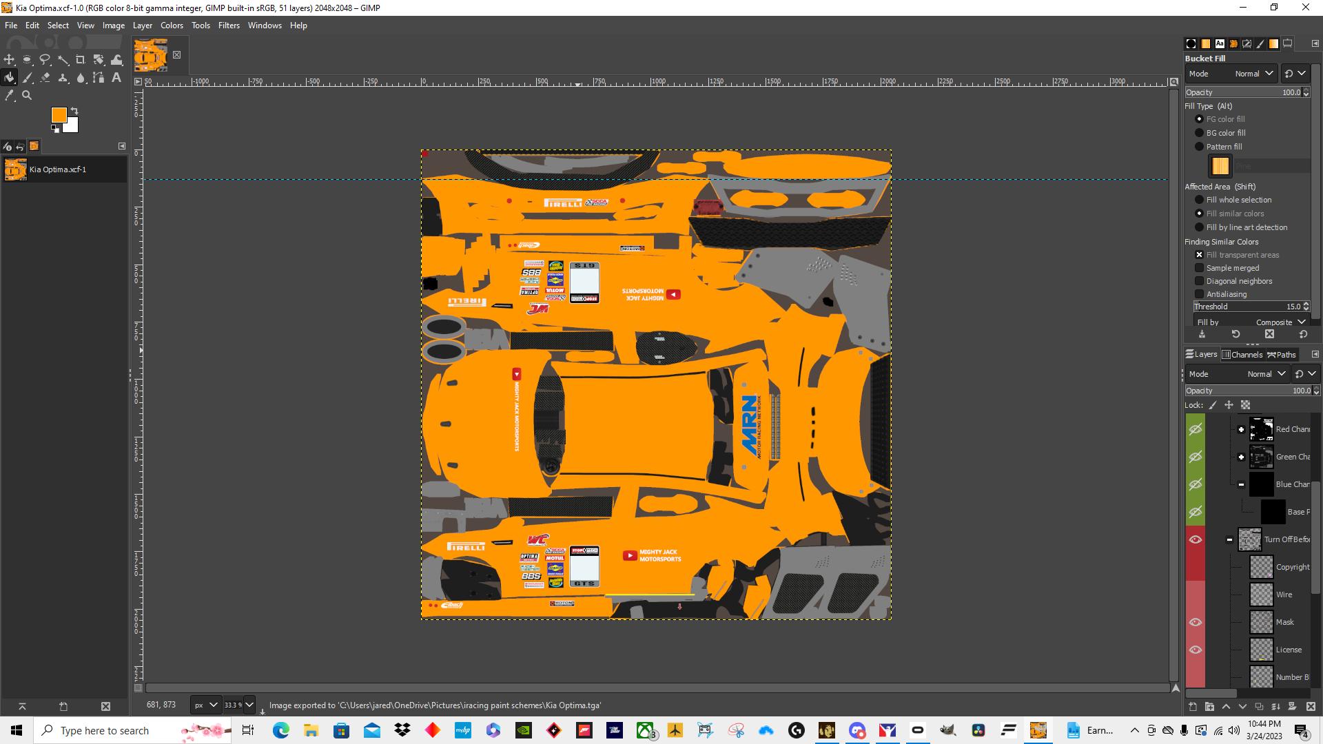Select the Wire layer
This screenshot has height=744, width=1323.
pyautogui.click(x=1284, y=595)
